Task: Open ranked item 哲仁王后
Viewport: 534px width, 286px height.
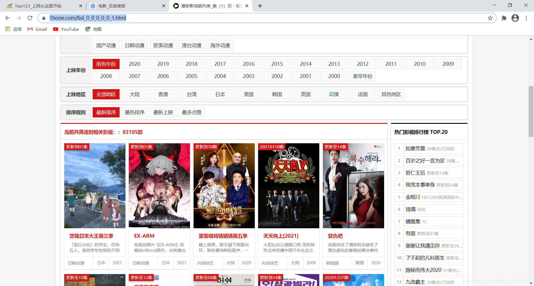Action: 415,173
